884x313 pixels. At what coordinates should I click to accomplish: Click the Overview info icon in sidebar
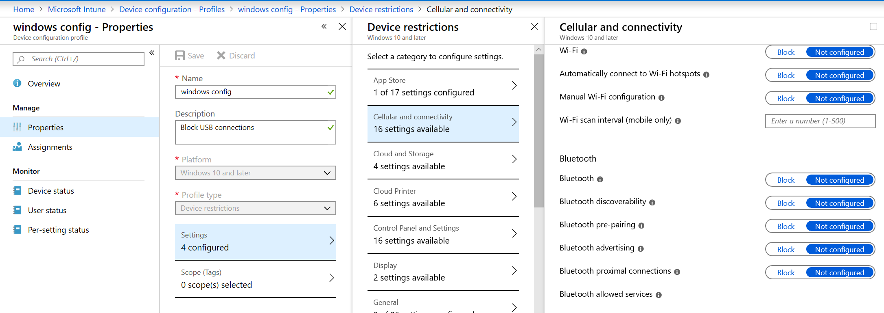coord(17,83)
